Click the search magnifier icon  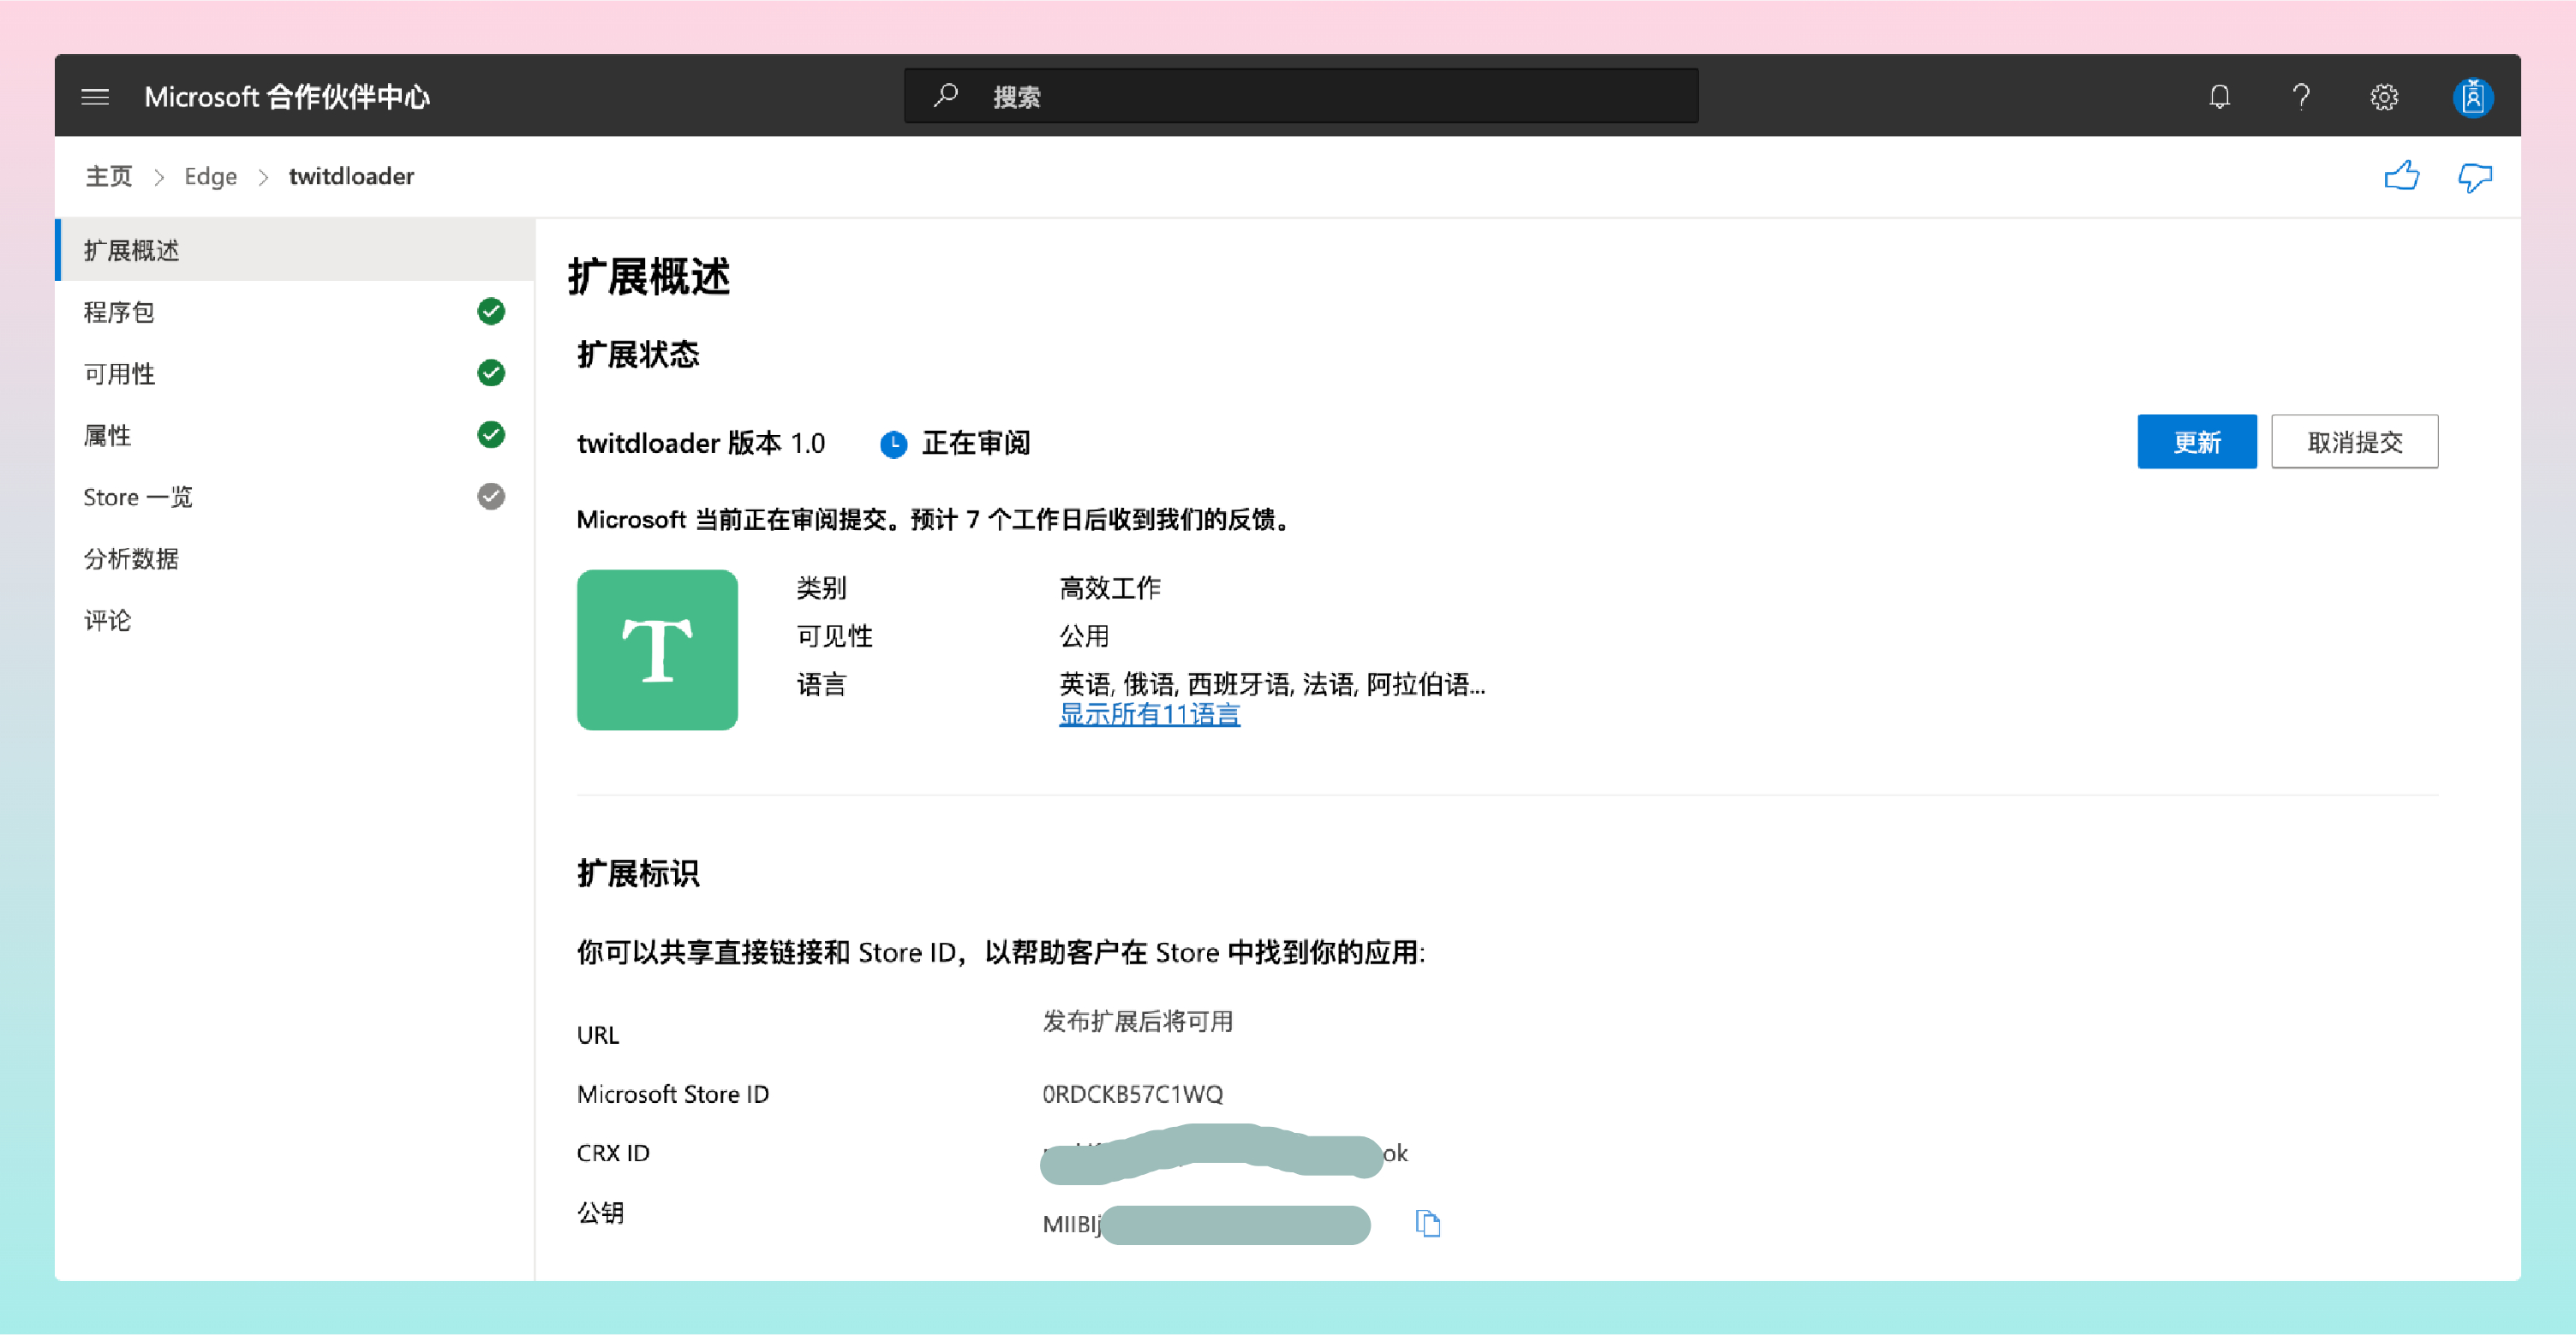pos(945,96)
